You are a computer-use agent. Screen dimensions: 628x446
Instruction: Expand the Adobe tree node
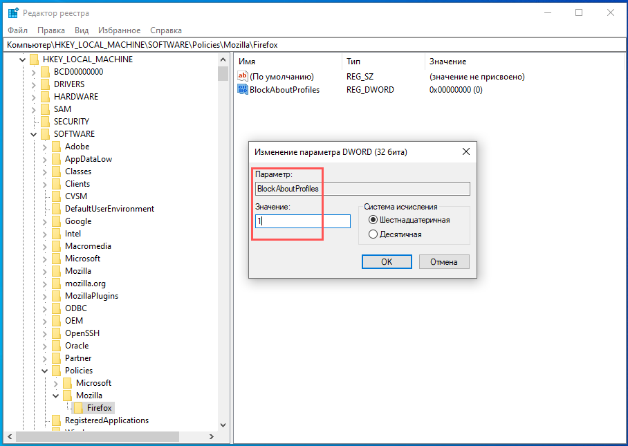(x=44, y=147)
